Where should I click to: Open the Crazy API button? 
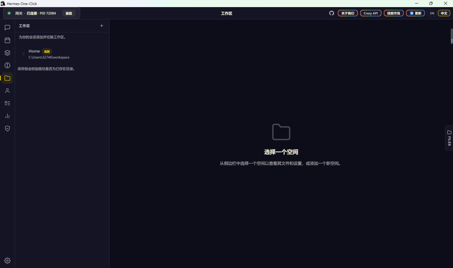click(x=371, y=13)
